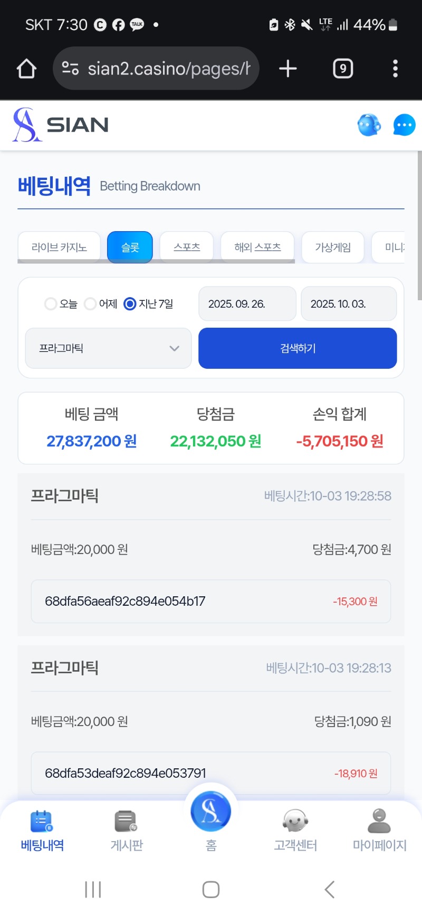The image size is (422, 915).
Task: Switch to the 스포츠 tab
Action: pos(187,247)
